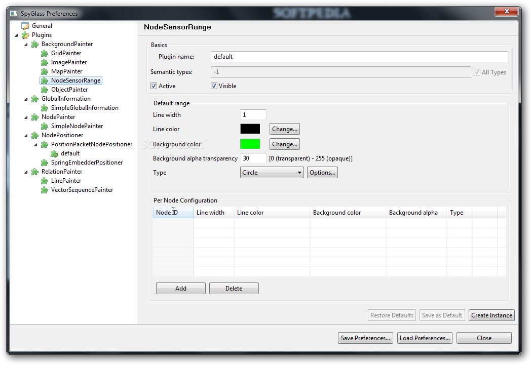Select General in the preferences tree
Screen dimensions: 532x365
point(42,26)
